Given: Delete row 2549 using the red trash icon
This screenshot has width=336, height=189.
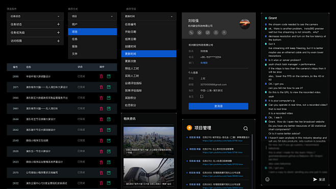Looking at the screenshot, I should click(x=101, y=140).
